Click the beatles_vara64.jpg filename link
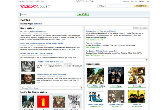Viewport: 168px width, 110px height. pyautogui.click(x=116, y=105)
